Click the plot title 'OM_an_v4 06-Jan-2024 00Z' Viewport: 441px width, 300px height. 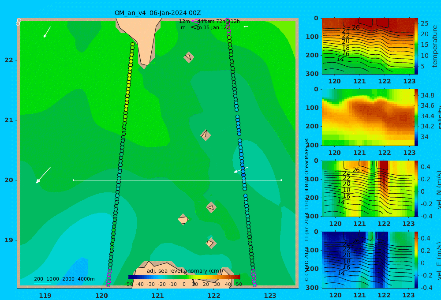(157, 13)
